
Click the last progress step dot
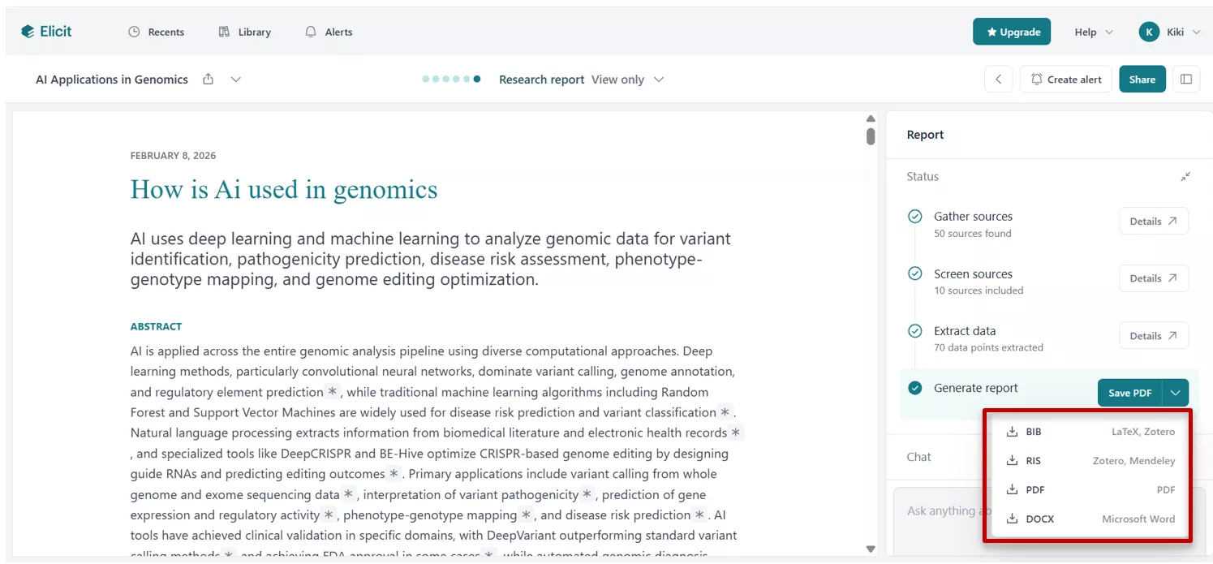click(477, 80)
